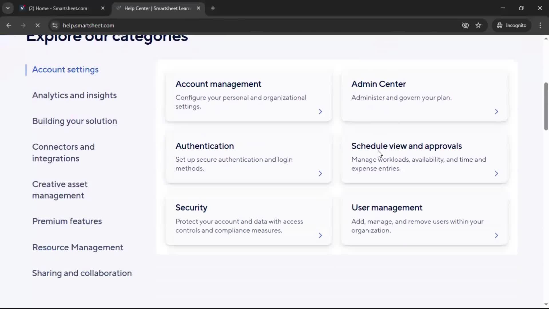This screenshot has height=309, width=549.
Task: Click the bookmark star icon
Action: [x=478, y=25]
